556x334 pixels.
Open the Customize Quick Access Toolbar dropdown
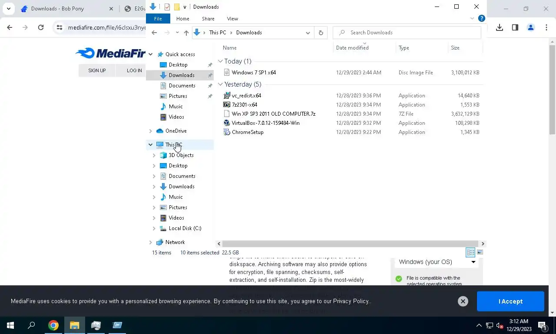coord(185,7)
